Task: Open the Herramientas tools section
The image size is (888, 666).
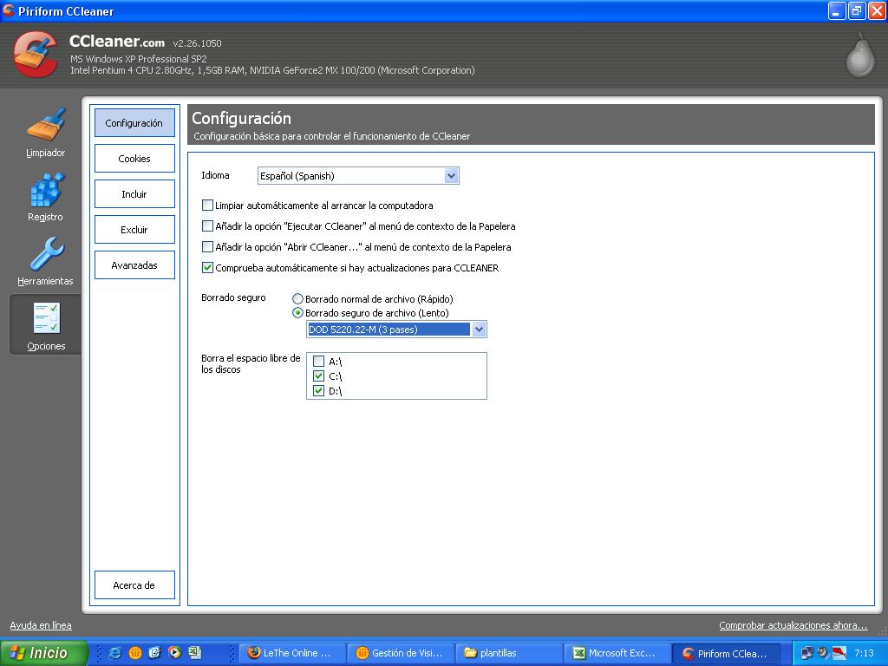Action: [x=45, y=261]
